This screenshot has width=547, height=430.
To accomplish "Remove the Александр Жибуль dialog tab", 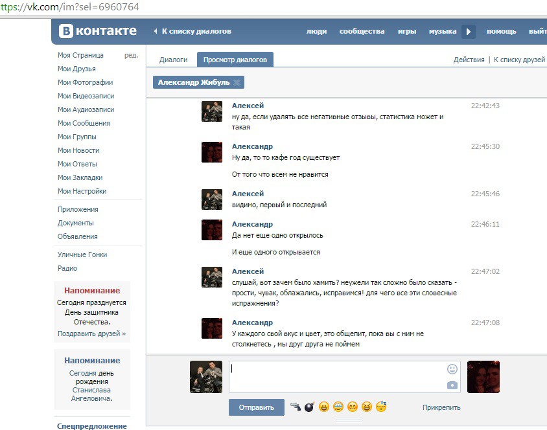I will click(237, 83).
